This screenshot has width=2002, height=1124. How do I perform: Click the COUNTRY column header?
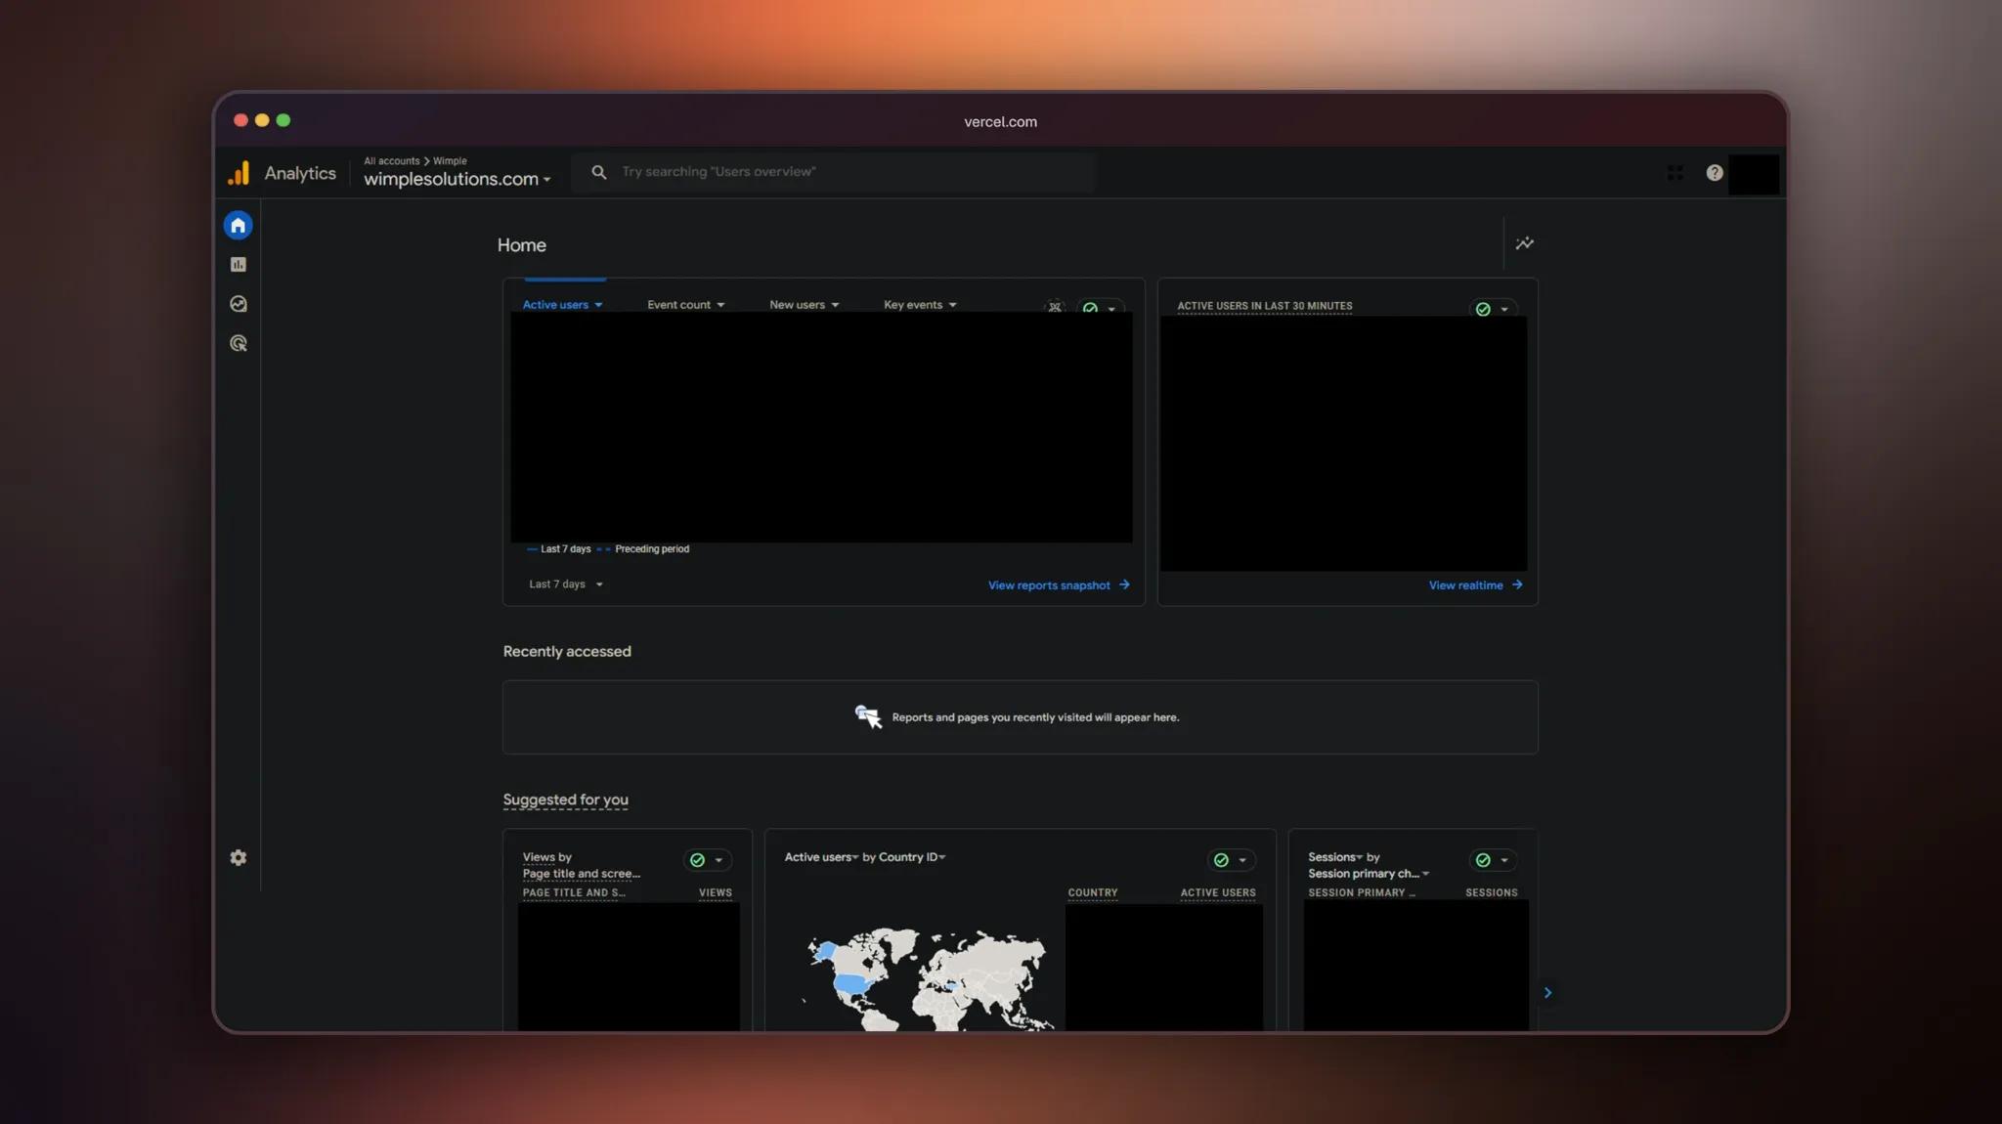1092,893
